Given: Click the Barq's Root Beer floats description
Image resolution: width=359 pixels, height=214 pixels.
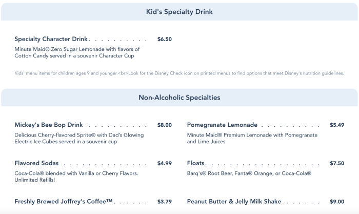Looking at the screenshot, I should (x=249, y=173).
